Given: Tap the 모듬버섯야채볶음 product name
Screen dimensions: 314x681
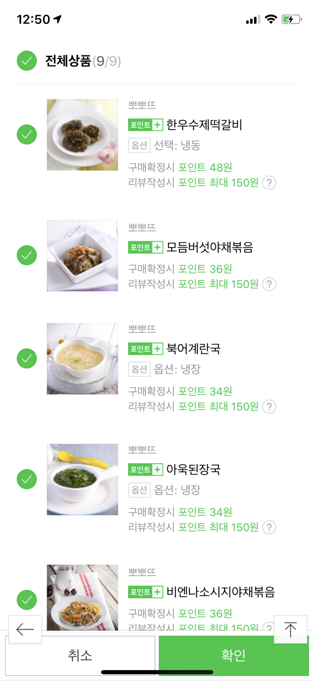Looking at the screenshot, I should point(209,247).
